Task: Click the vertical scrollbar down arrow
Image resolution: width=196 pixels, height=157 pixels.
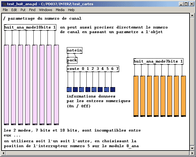Action: pyautogui.click(x=191, y=148)
